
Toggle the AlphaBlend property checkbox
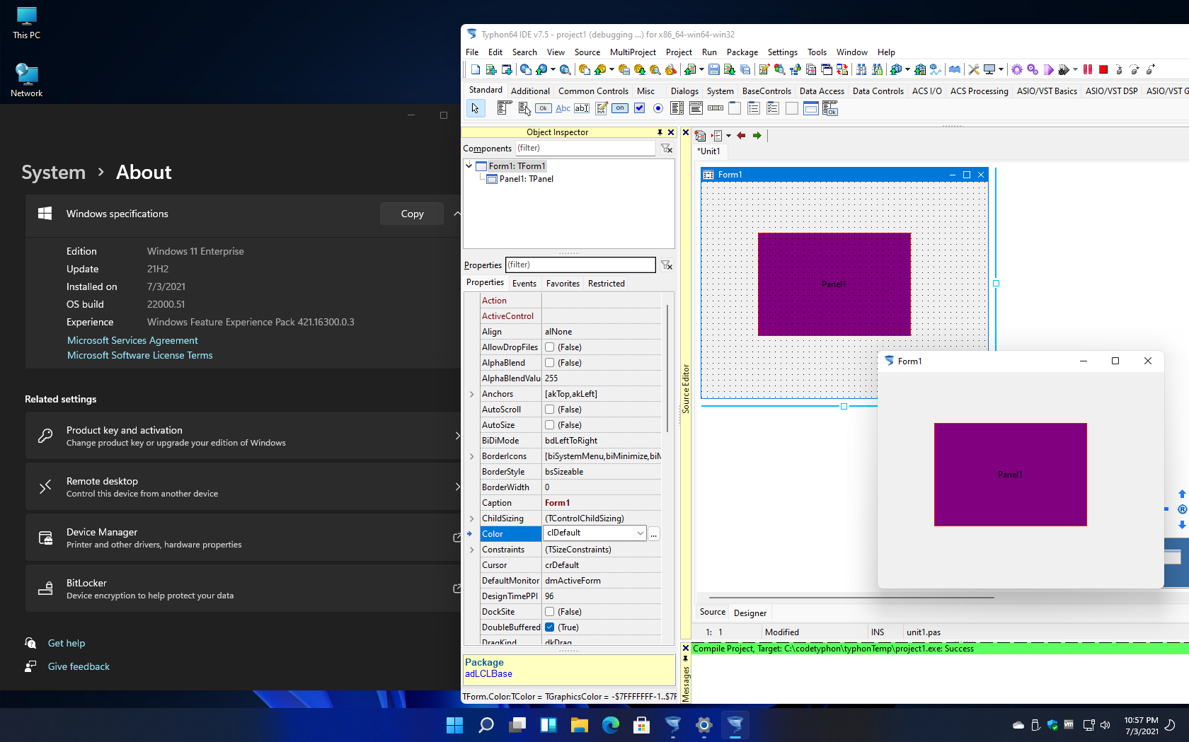(x=550, y=363)
